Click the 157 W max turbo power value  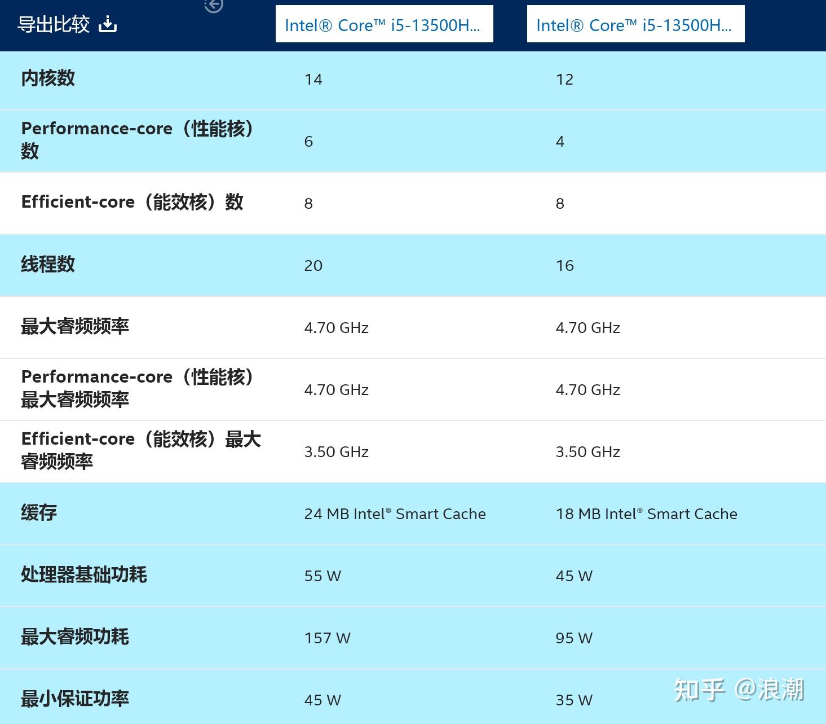[x=327, y=638]
